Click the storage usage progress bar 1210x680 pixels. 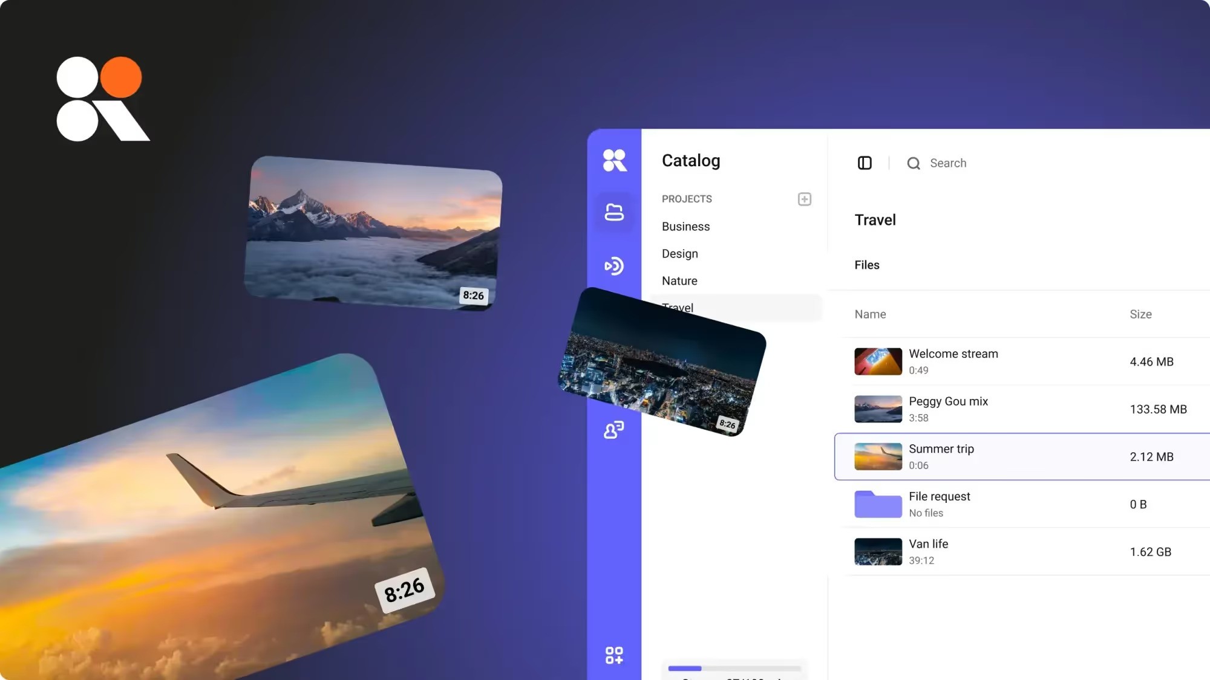coord(734,669)
